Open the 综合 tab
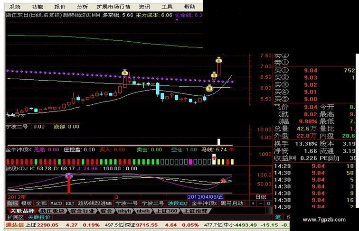The width and height of the screenshot is (359, 231). pos(106,211)
